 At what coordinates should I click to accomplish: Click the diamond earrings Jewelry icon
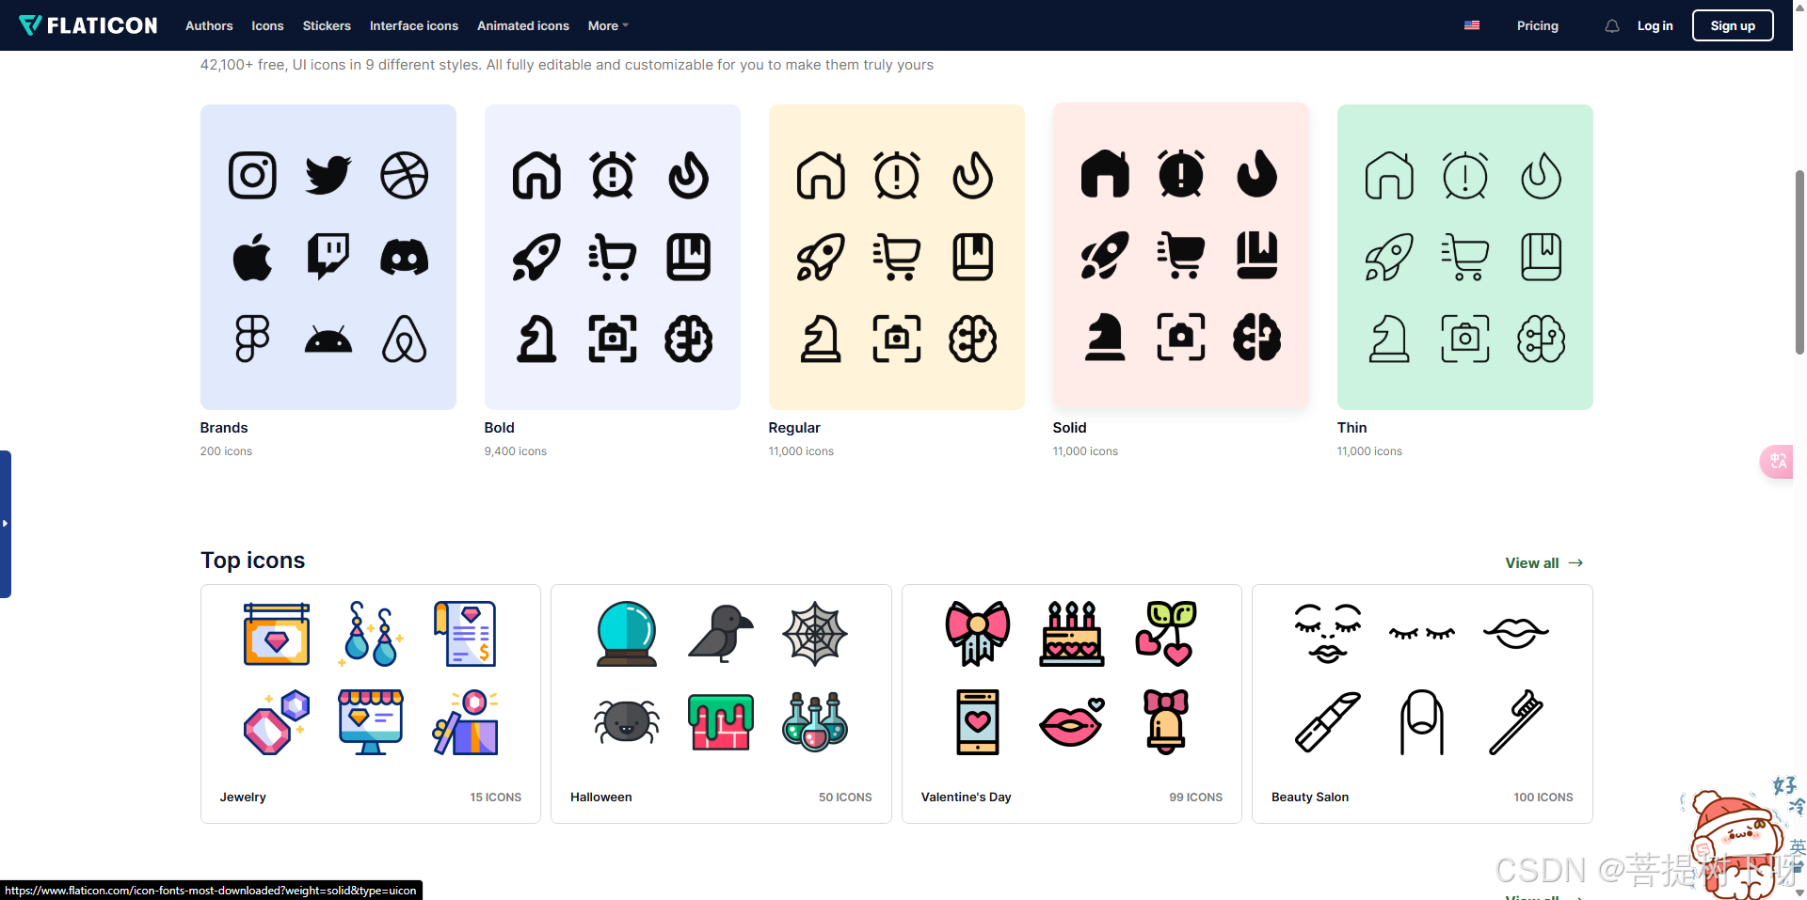point(371,634)
